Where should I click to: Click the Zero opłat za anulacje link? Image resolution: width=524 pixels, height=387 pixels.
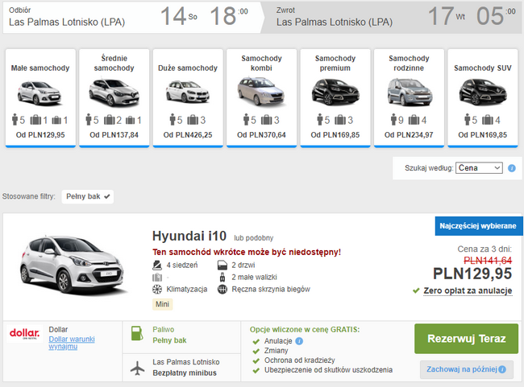pos(468,291)
